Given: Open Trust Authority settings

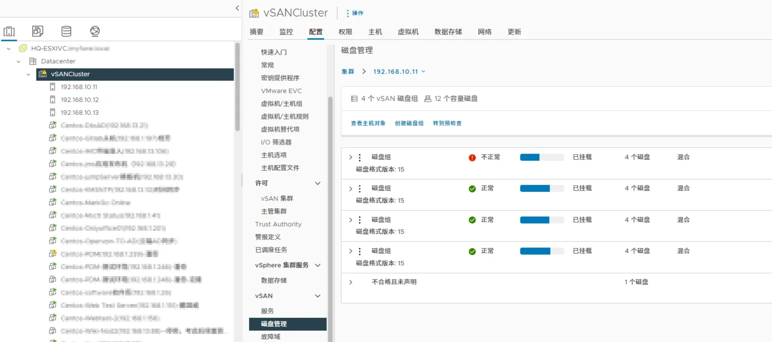Looking at the screenshot, I should (x=278, y=224).
